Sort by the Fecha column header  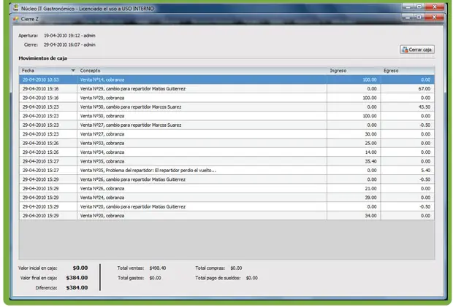click(x=48, y=70)
